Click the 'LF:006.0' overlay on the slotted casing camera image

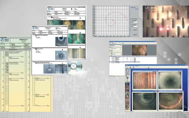click(x=152, y=8)
